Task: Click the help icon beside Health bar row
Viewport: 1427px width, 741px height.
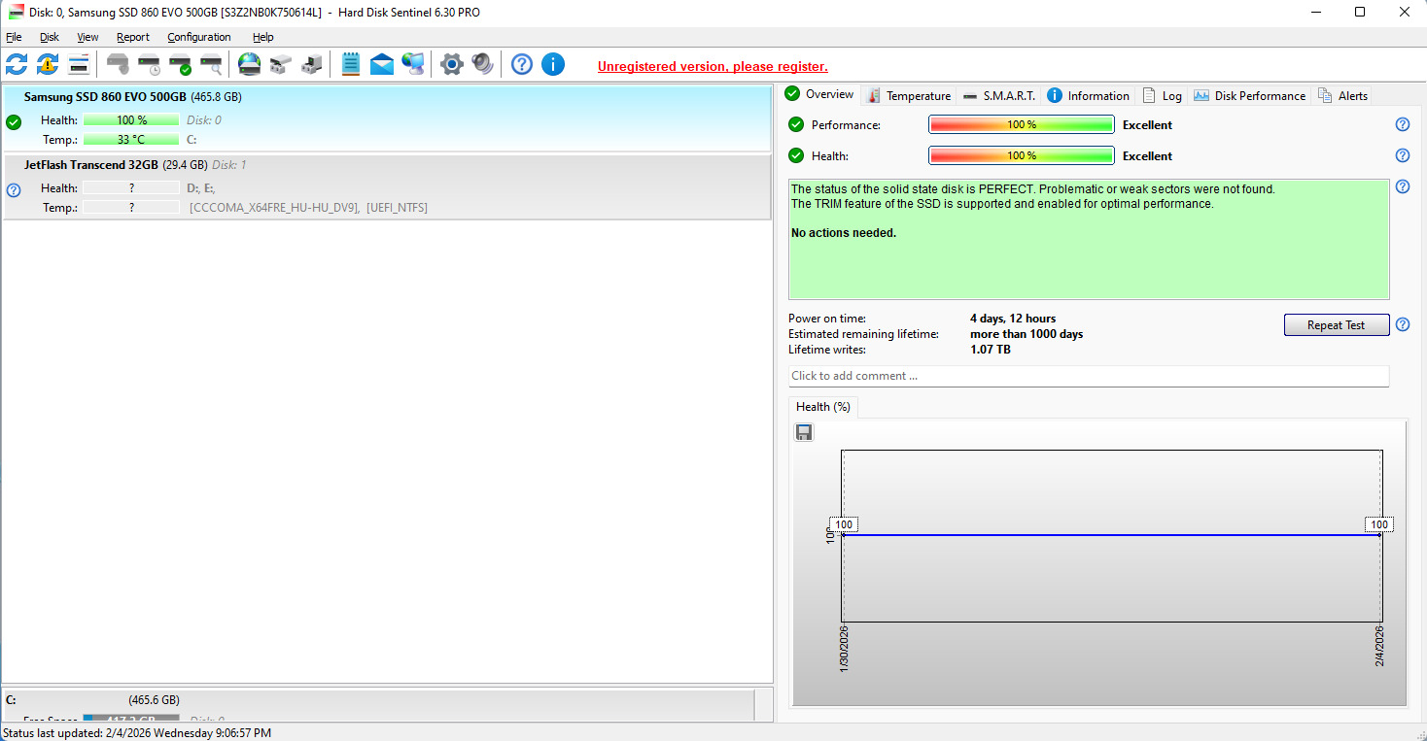Action: [1403, 155]
